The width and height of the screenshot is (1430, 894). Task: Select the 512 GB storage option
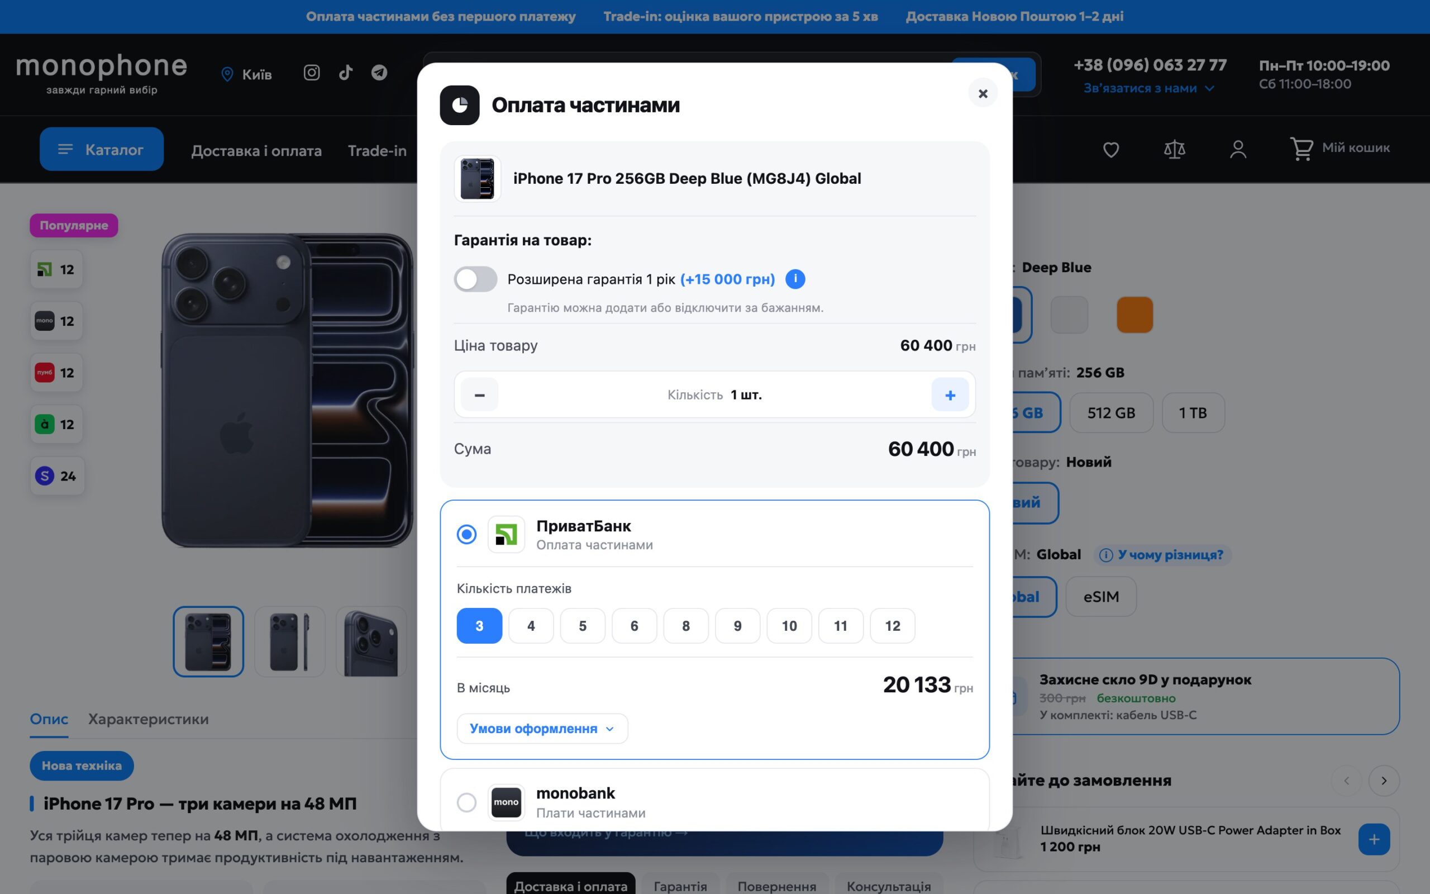click(1111, 413)
